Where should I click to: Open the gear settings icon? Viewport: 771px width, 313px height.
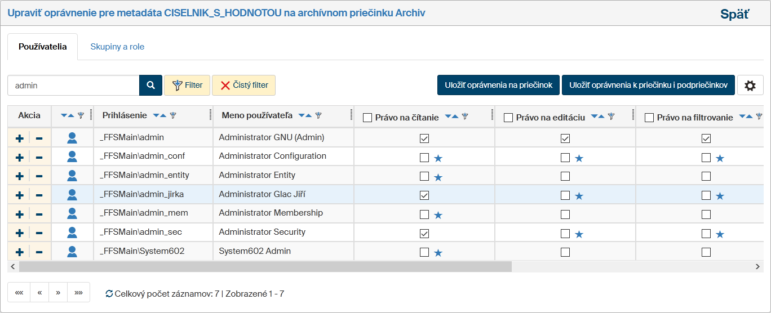click(x=750, y=86)
